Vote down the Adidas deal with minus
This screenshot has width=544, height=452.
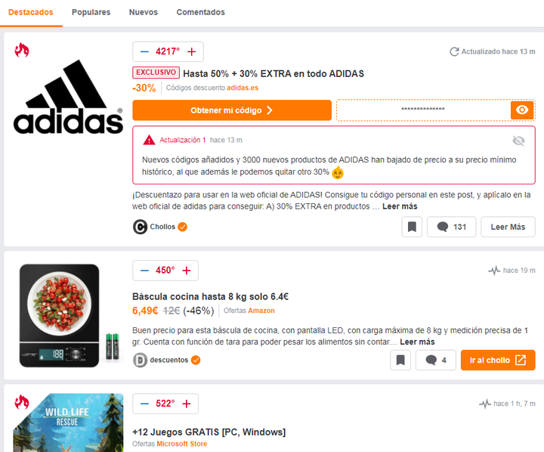(144, 51)
